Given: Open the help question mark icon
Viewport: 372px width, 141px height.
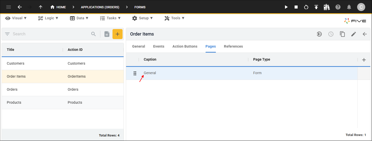Looking at the screenshot, I should tap(338, 7).
